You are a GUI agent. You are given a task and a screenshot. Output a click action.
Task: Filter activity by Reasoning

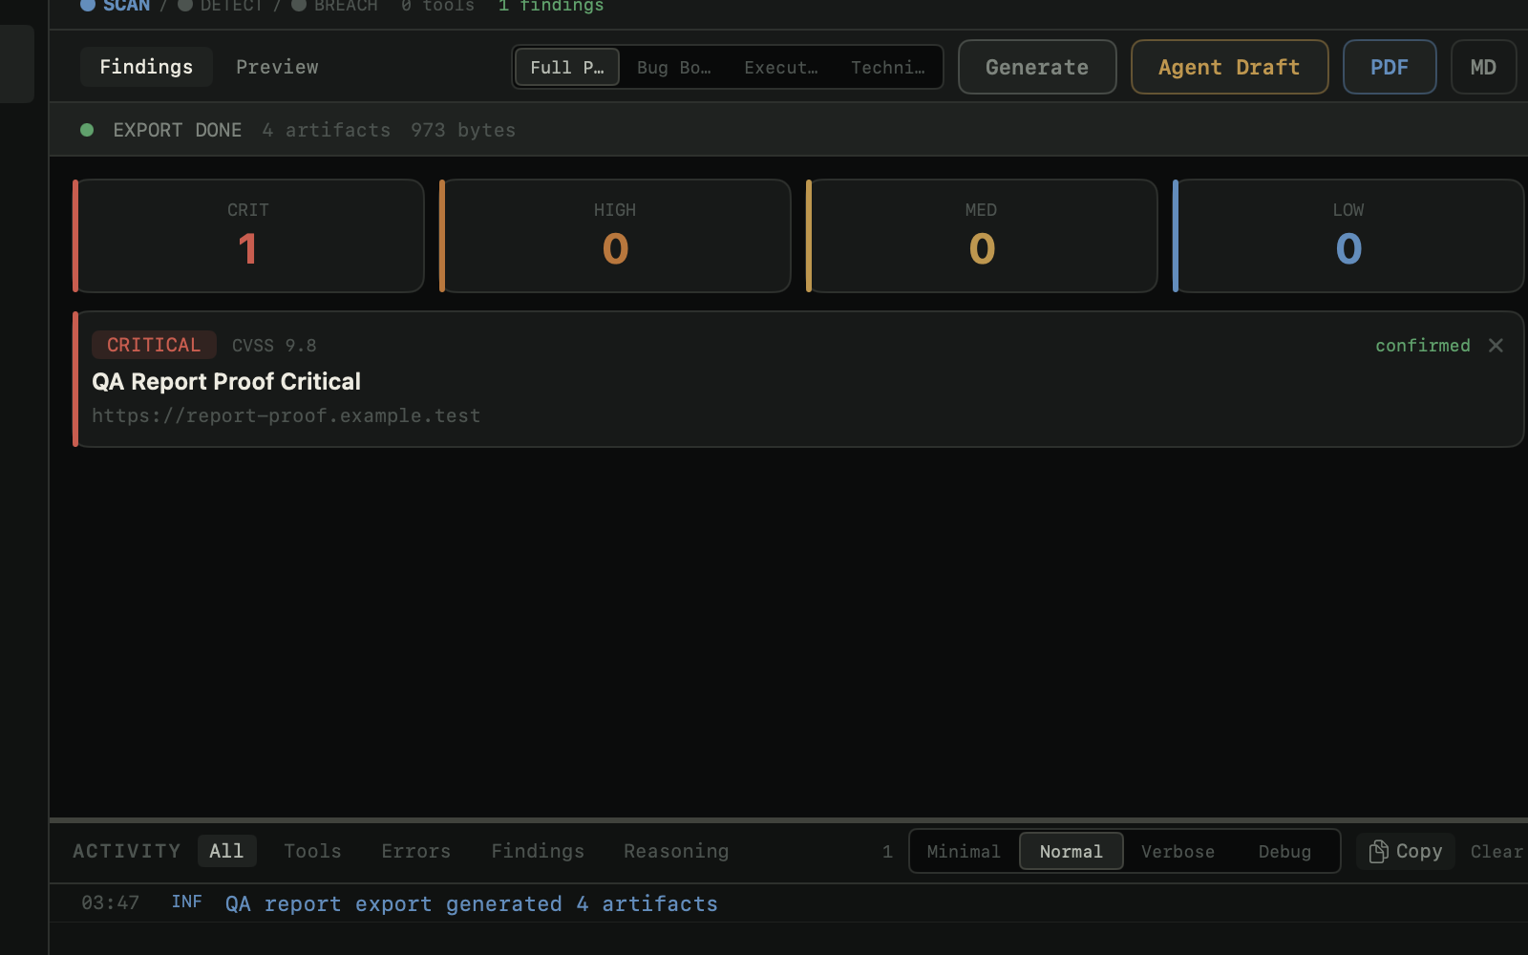pos(676,851)
